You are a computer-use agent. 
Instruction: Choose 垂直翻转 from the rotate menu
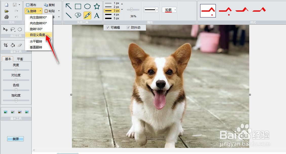[39, 47]
